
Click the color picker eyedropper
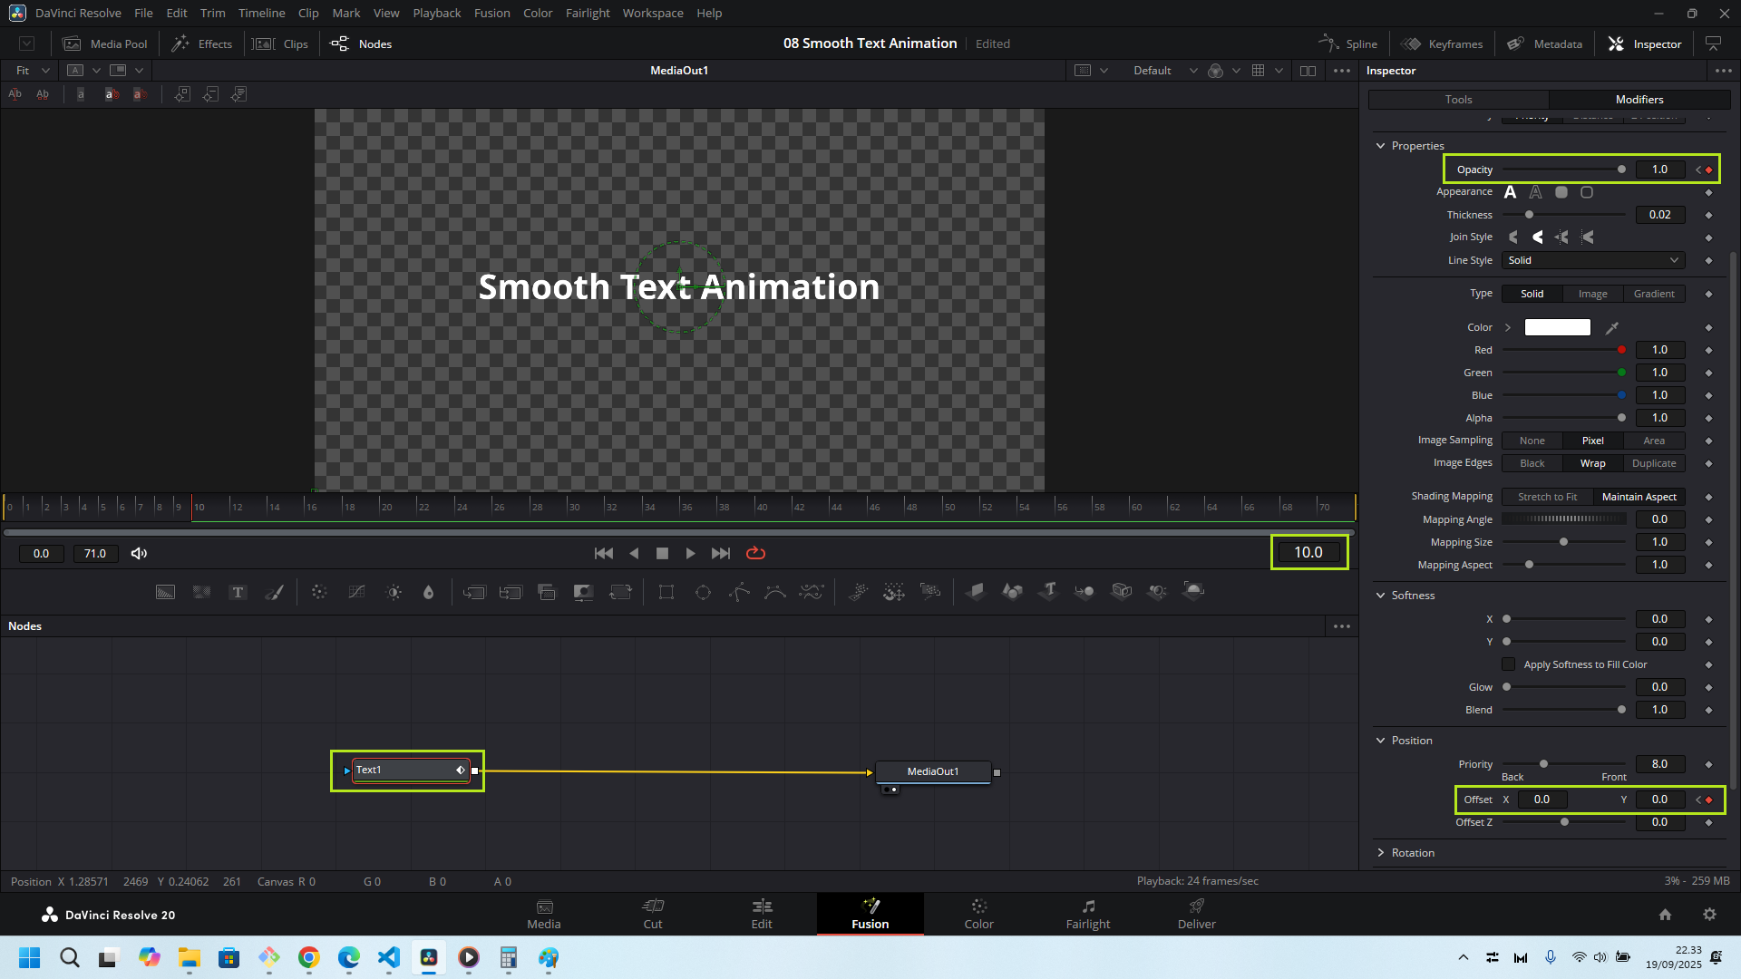click(x=1612, y=327)
